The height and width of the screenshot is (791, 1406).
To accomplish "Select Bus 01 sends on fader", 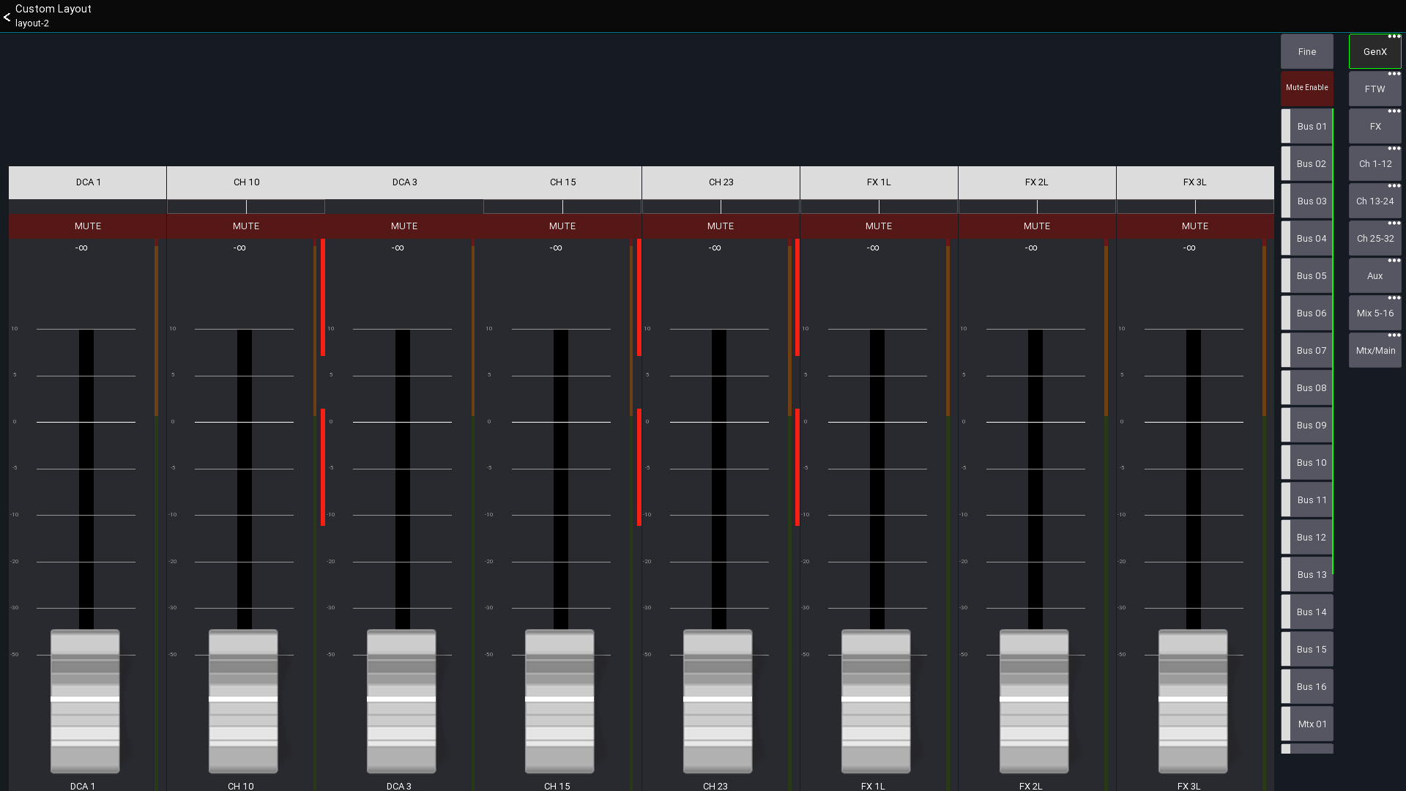I will pyautogui.click(x=1310, y=127).
